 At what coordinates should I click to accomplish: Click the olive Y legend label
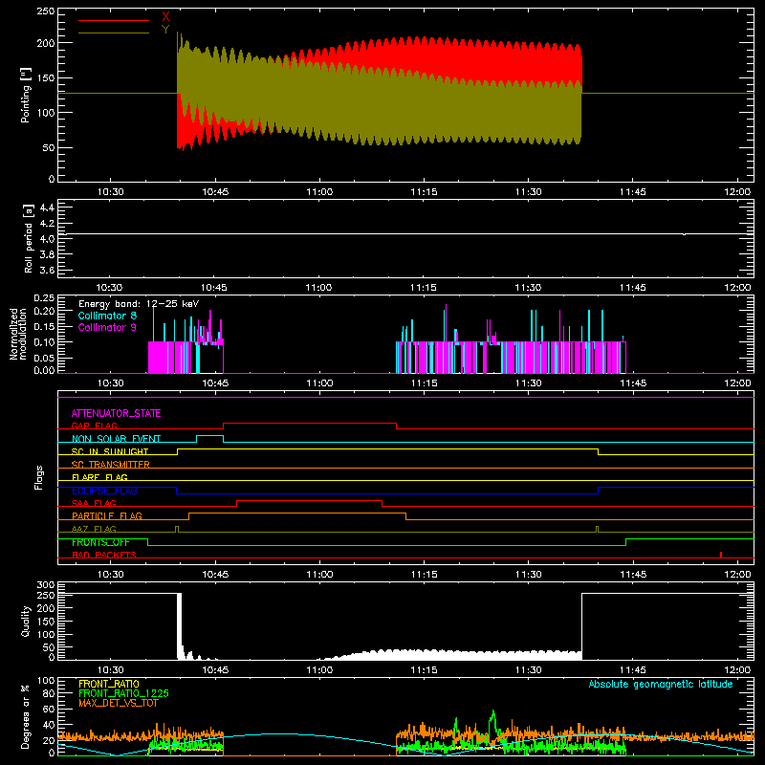coord(165,30)
